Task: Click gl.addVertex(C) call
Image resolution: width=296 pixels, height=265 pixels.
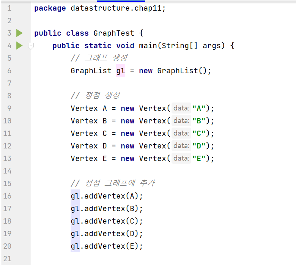Action: click(107, 221)
